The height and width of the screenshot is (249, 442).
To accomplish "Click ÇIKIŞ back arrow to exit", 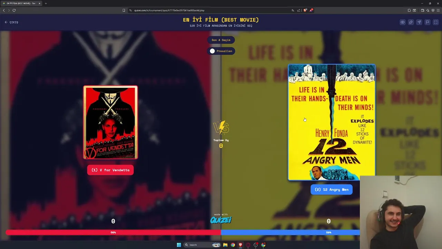I will click(11, 22).
